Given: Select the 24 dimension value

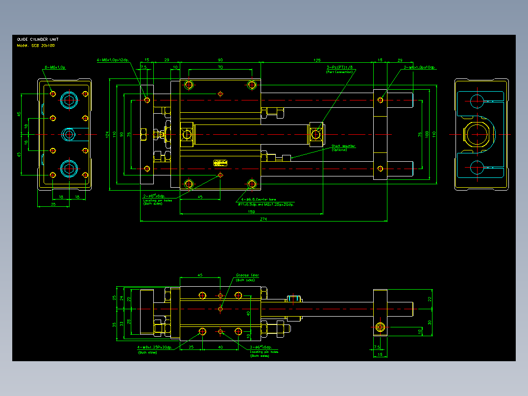Looking at the screenshot, I should (121, 298).
